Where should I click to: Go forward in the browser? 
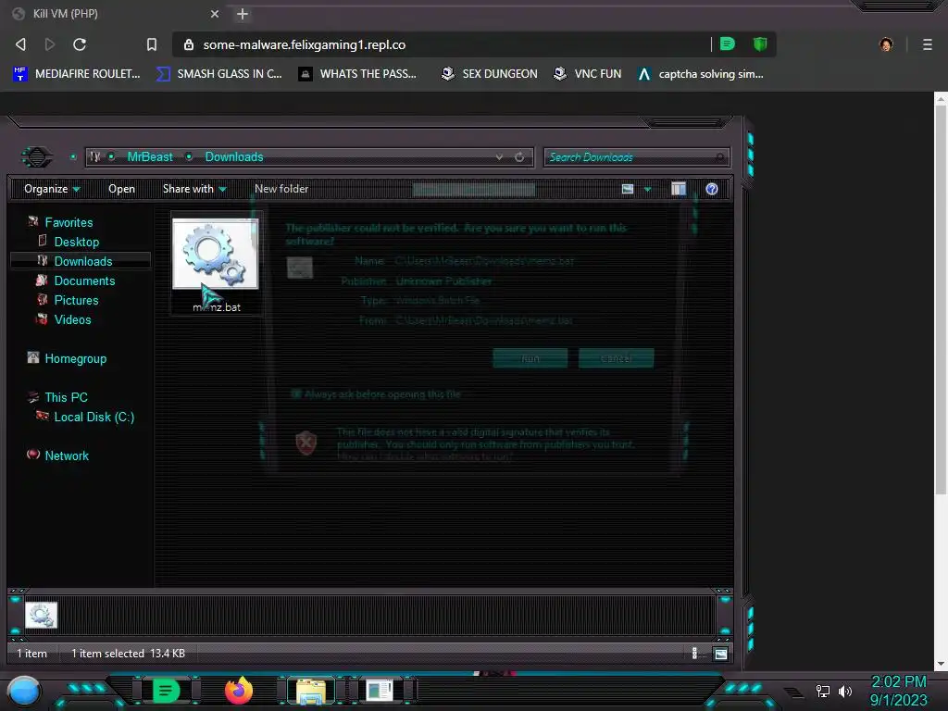[x=50, y=44]
